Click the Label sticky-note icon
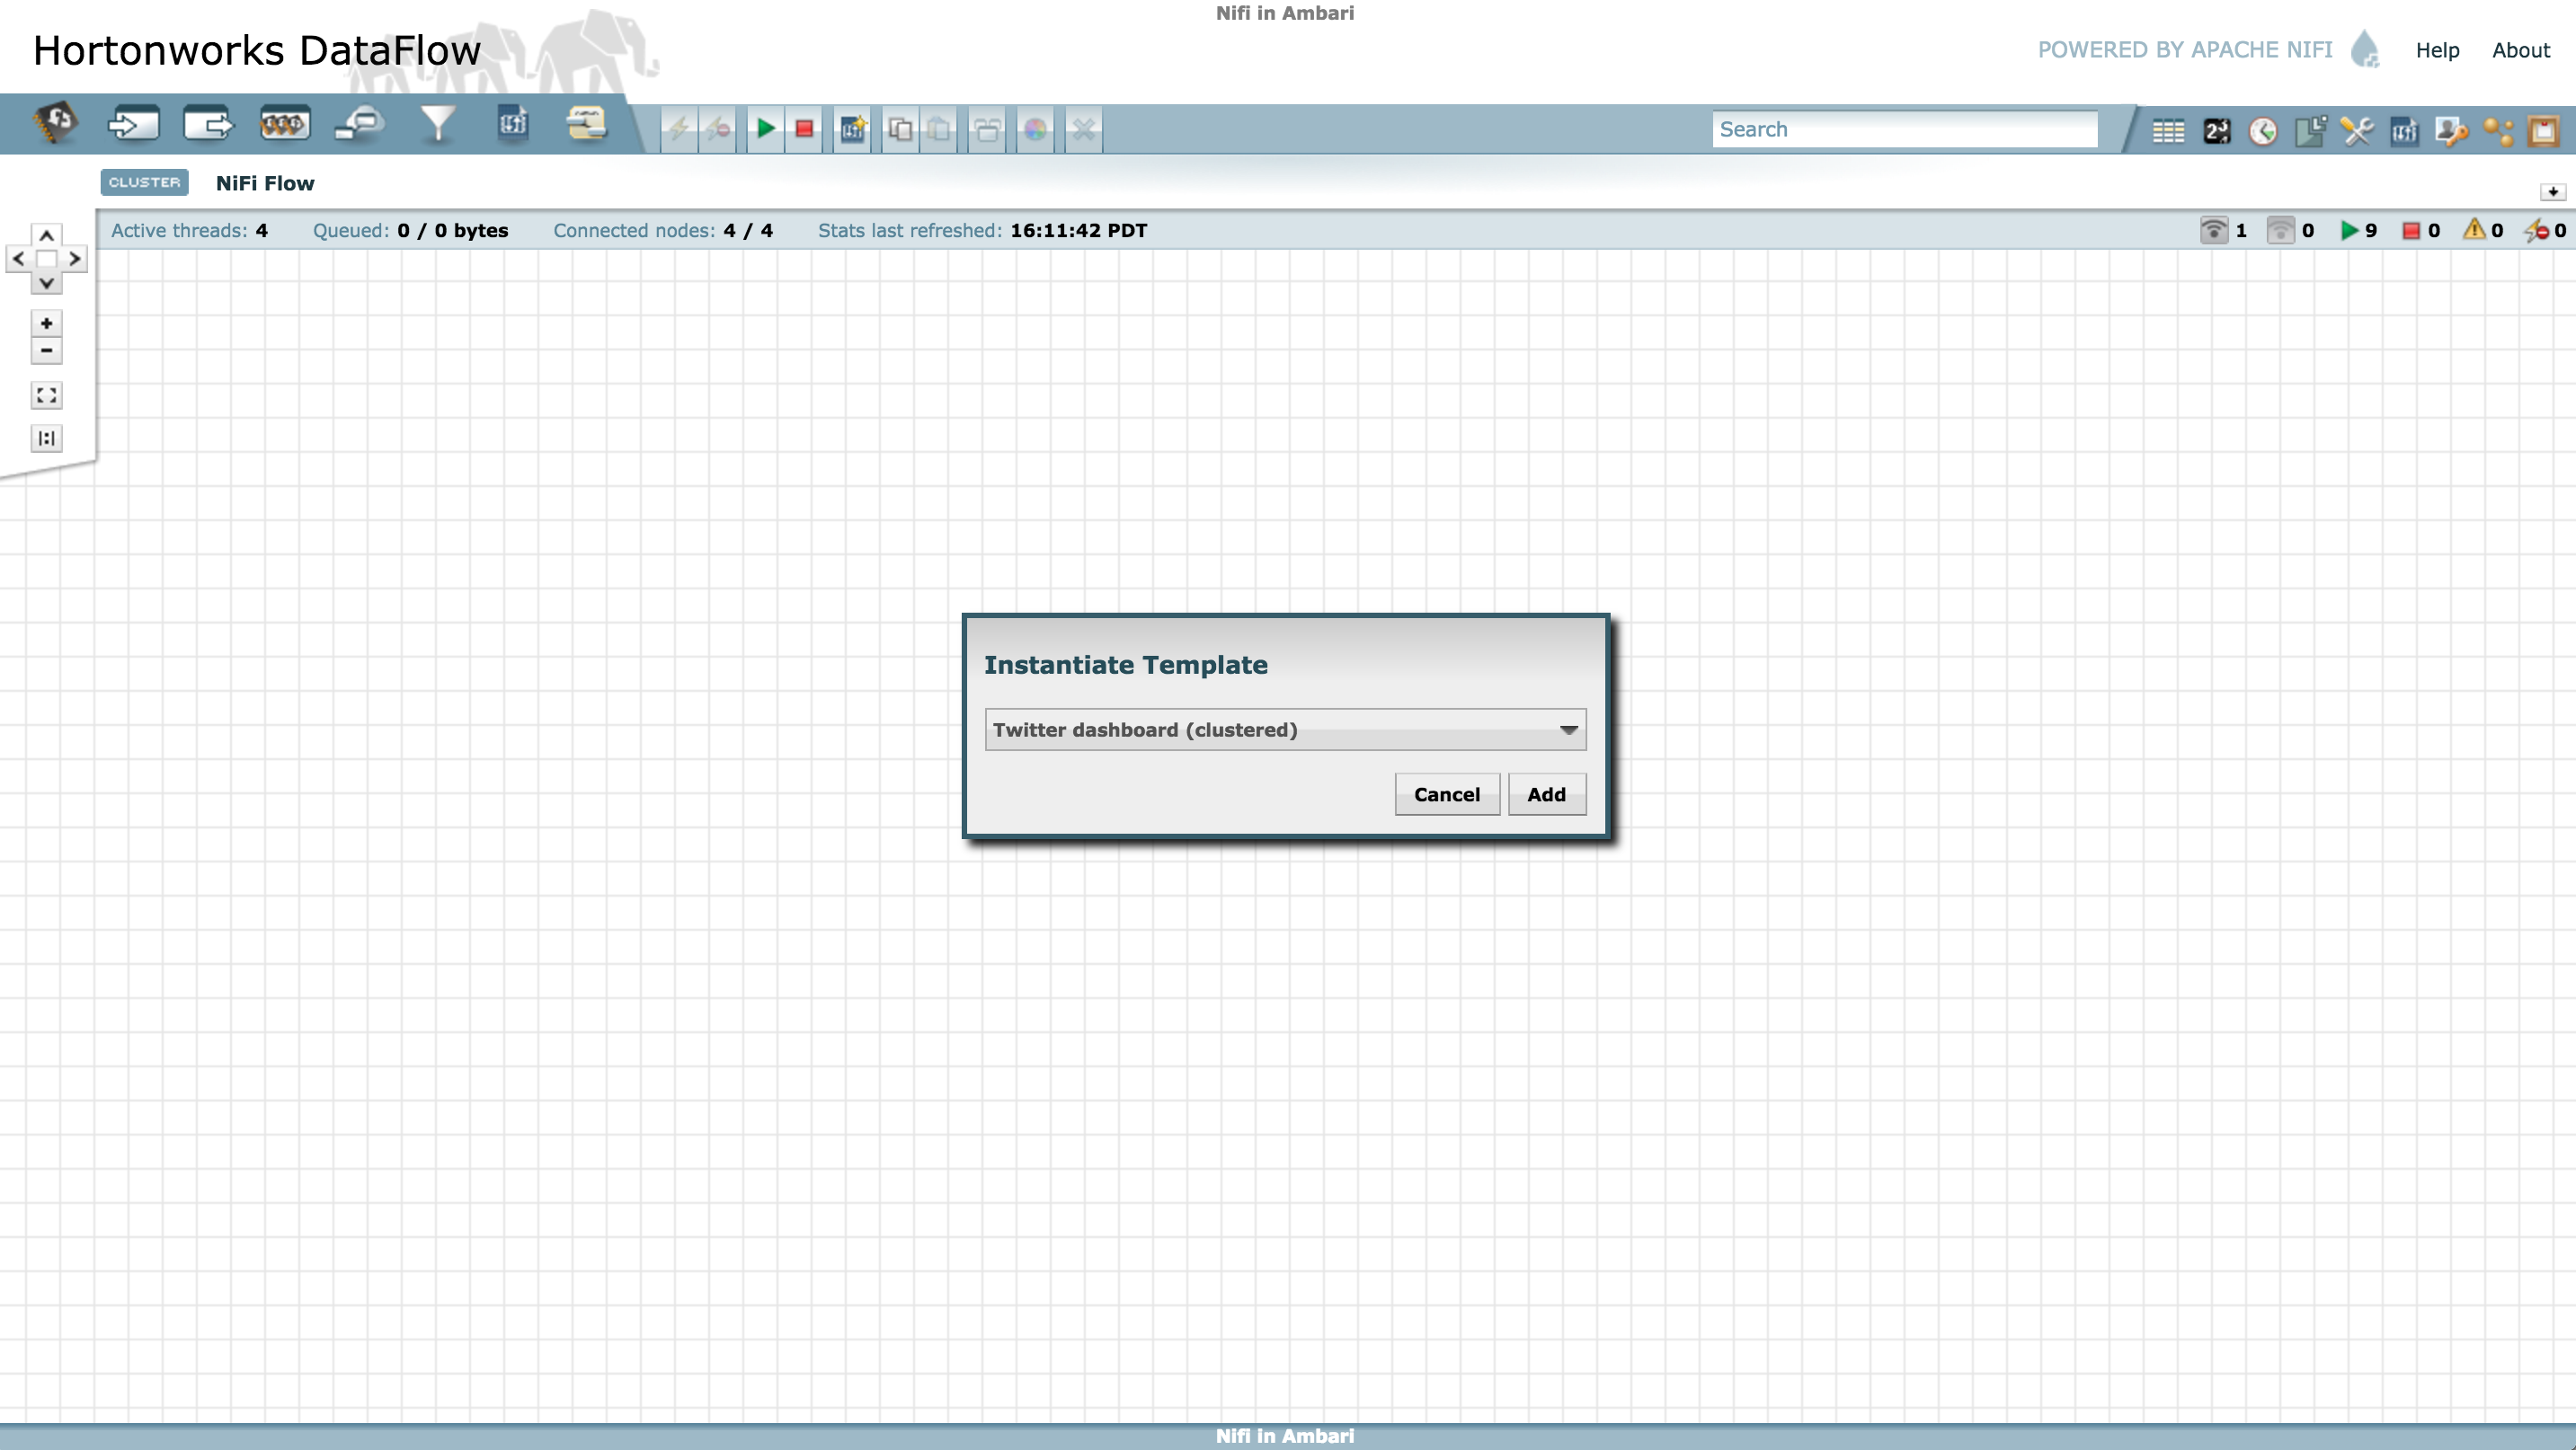Screen dimensions: 2576x1450 586,126
